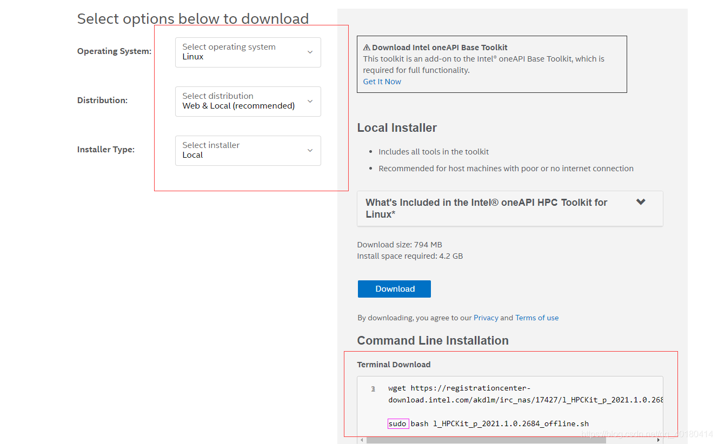This screenshot has width=718, height=444.
Task: Click the Installer Type: label
Action: [x=105, y=150]
